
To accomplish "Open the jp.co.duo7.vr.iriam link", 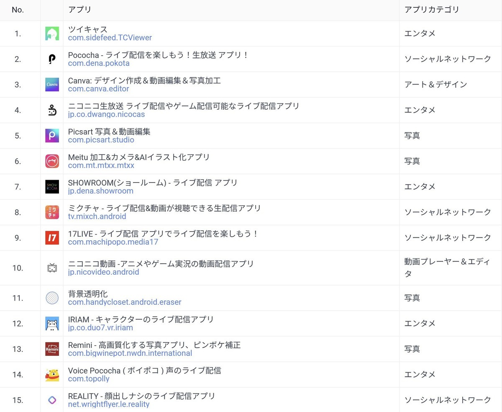I will [x=101, y=328].
